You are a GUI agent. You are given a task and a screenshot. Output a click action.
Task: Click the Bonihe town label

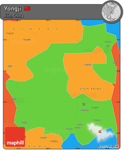pyautogui.click(x=14, y=99)
